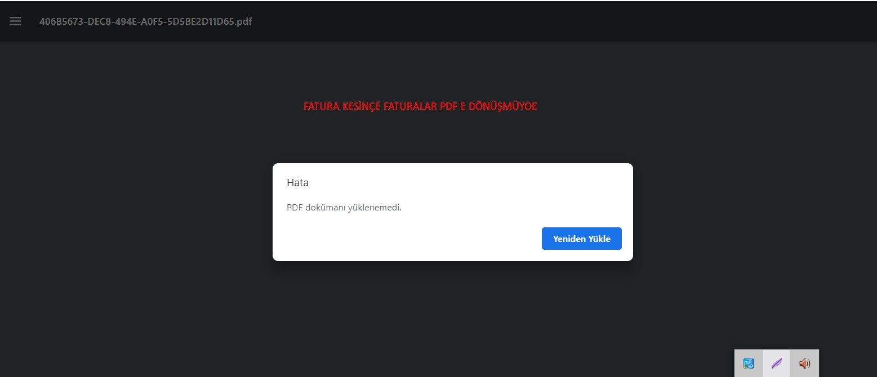This screenshot has width=877, height=377.
Task: Open the purple feather tray icon
Action: tap(777, 363)
